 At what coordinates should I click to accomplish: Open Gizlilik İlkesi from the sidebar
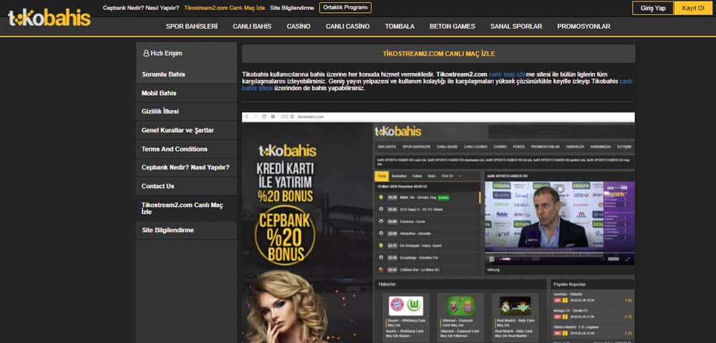pyautogui.click(x=186, y=111)
